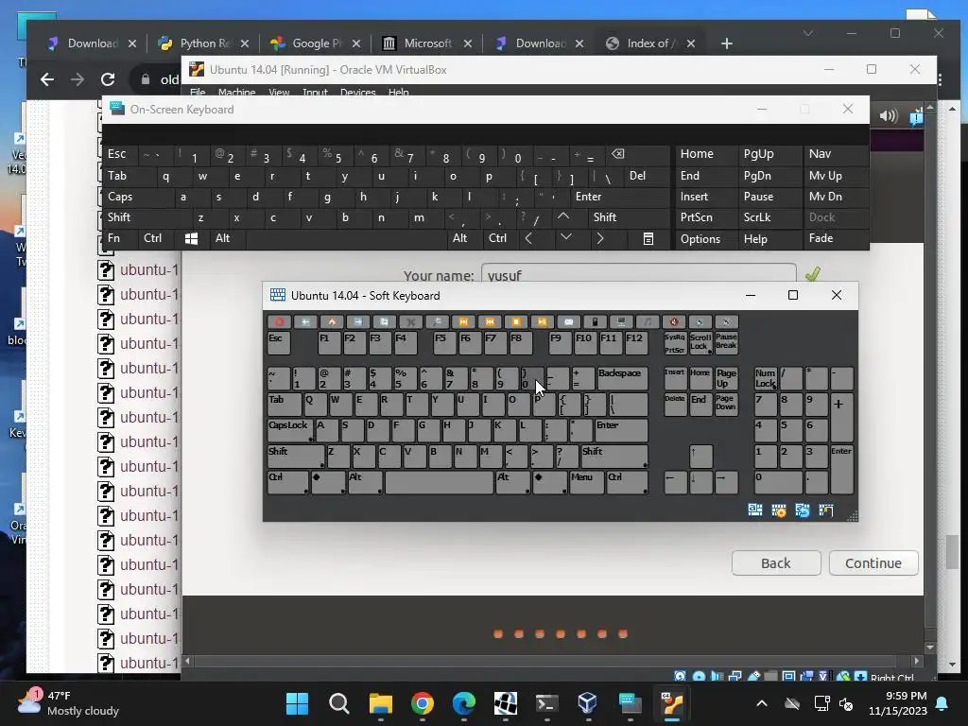This screenshot has height=726, width=968.
Task: Click the PrtScn key on On-Screen Keyboard
Action: click(705, 217)
